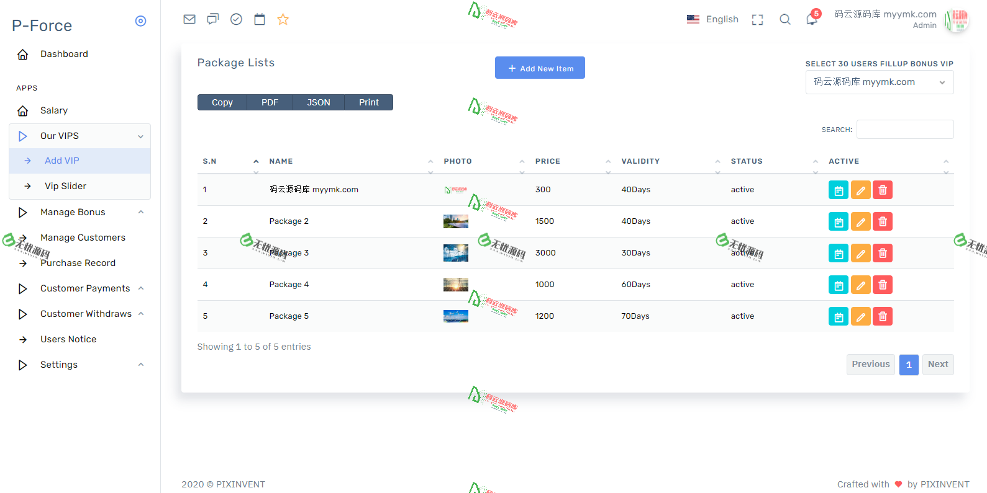987x493 pixels.
Task: Toggle the sidebar collapse circle next to P-Force
Action: click(x=141, y=21)
